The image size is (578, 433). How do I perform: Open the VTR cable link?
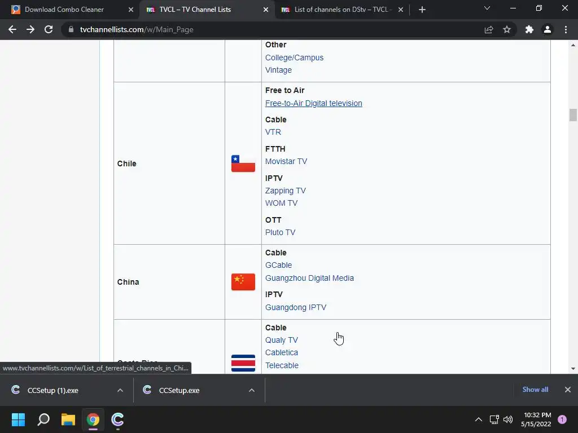pyautogui.click(x=273, y=132)
